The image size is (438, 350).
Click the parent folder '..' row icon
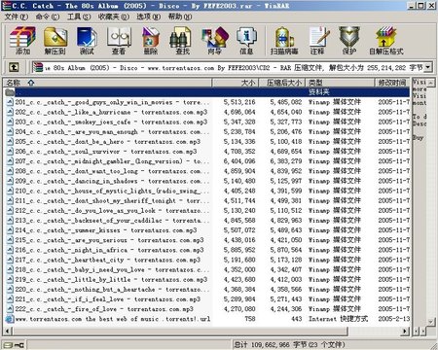point(10,92)
